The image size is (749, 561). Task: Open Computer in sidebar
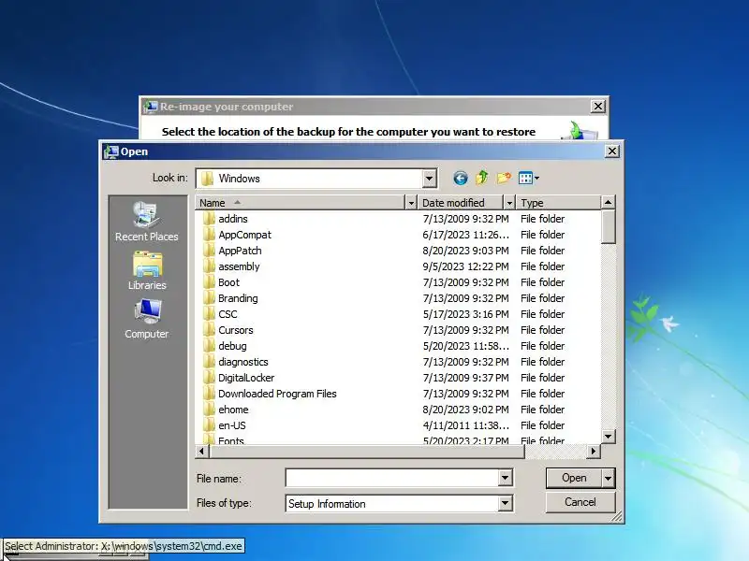[147, 319]
